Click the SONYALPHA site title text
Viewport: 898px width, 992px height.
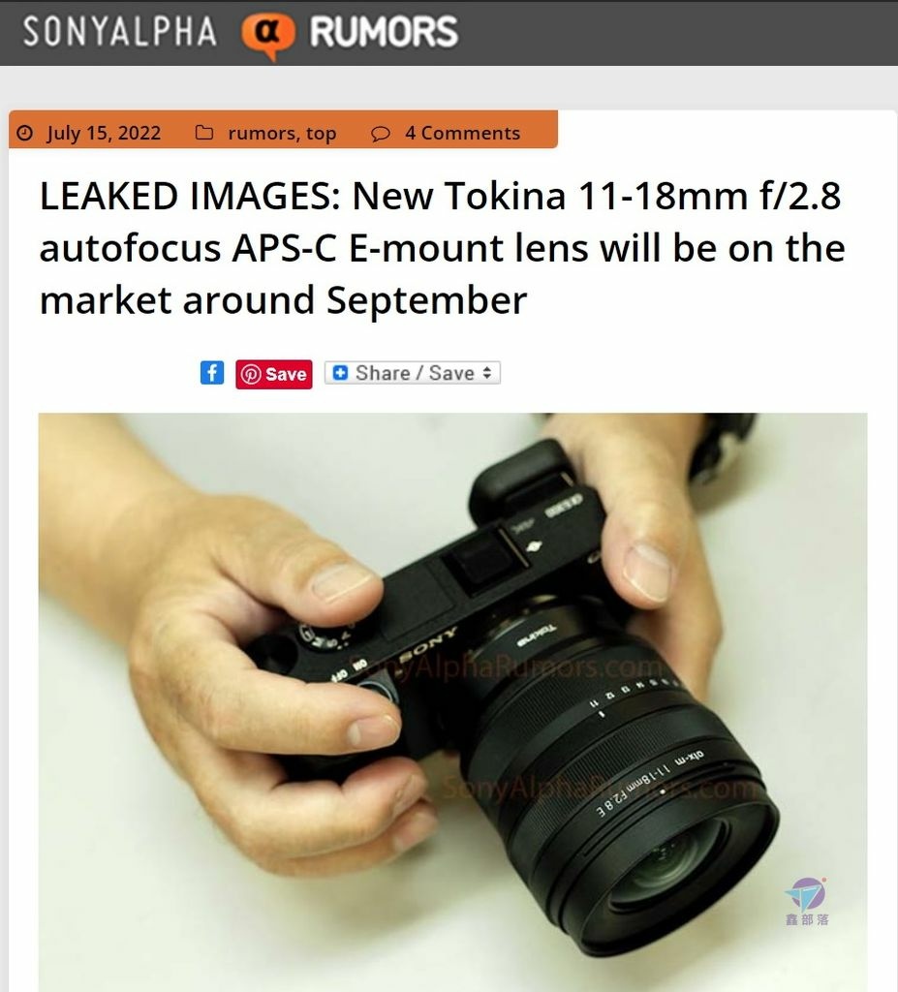coord(120,32)
